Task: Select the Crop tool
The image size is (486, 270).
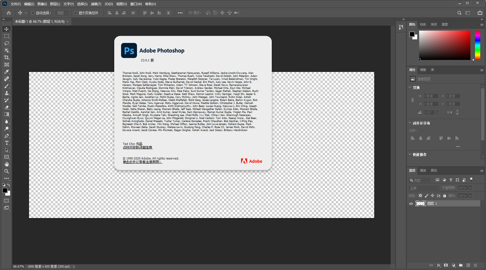Action: click(7, 57)
